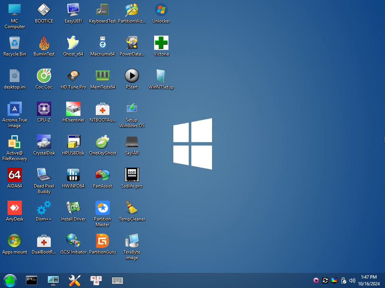Click the sync arrows tray icon

tap(325, 280)
